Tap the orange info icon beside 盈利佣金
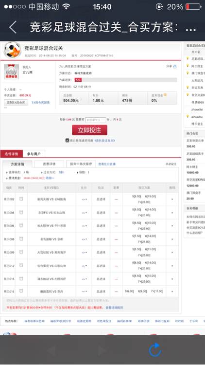The image size is (205, 365). pyautogui.click(x=165, y=95)
